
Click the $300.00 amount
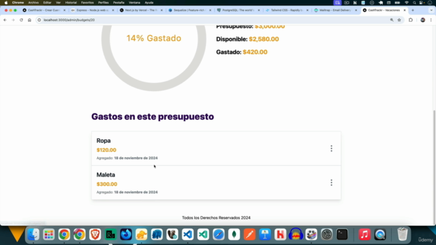(x=107, y=184)
